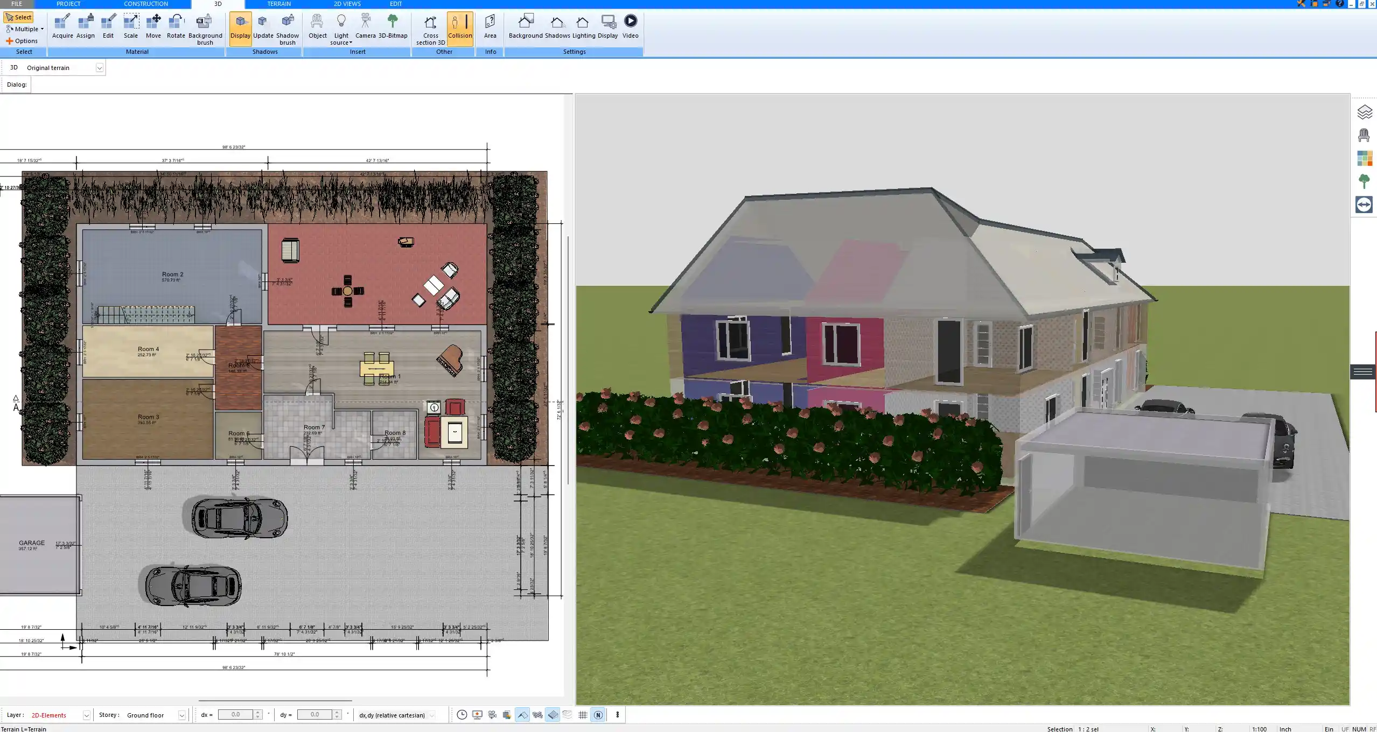This screenshot has height=732, width=1377.
Task: Switch to the TERRAIN ribbon tab
Action: 279,4
